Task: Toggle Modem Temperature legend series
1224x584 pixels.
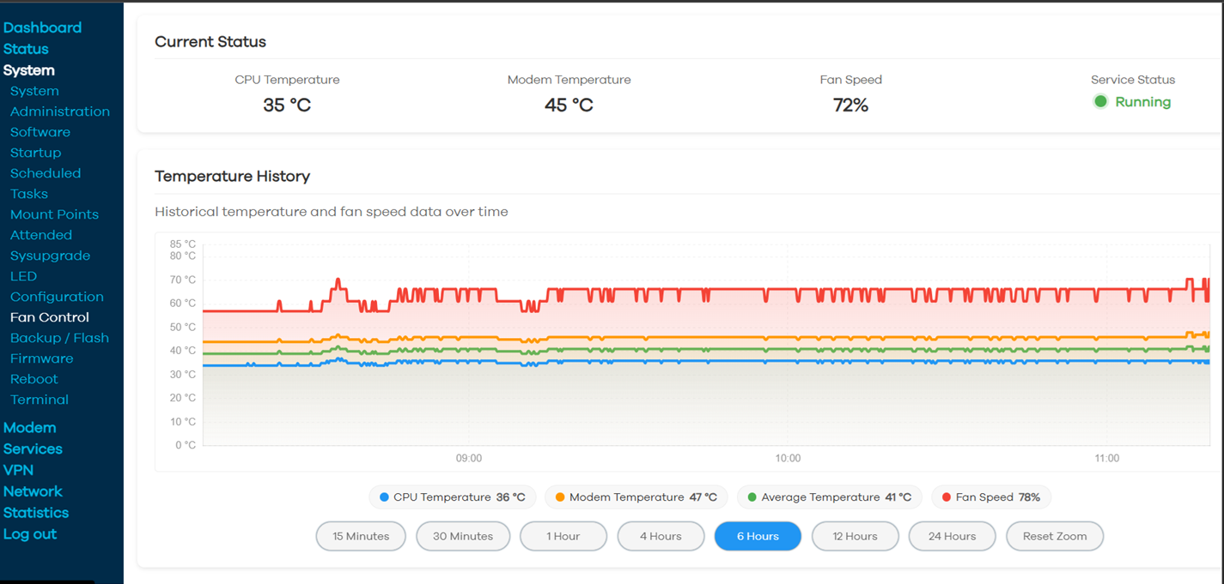Action: click(x=636, y=497)
